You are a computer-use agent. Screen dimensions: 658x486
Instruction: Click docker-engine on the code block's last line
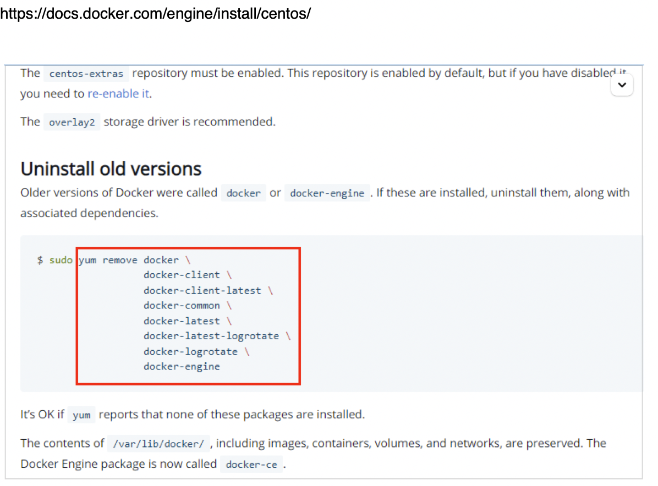[x=182, y=367]
